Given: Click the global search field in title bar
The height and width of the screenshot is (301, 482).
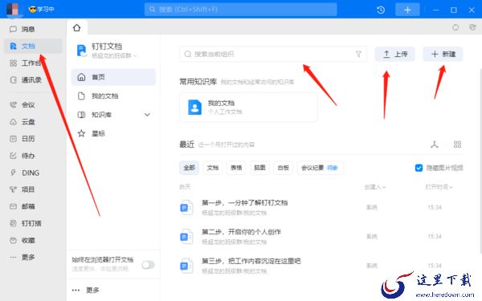Looking at the screenshot, I should [x=241, y=10].
